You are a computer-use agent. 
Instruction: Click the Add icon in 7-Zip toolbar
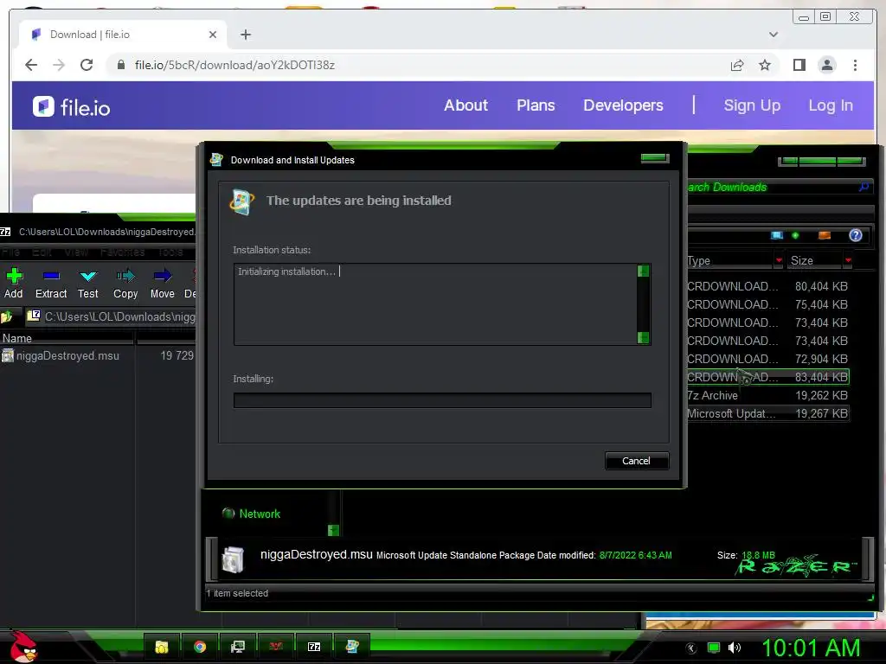coord(14,276)
